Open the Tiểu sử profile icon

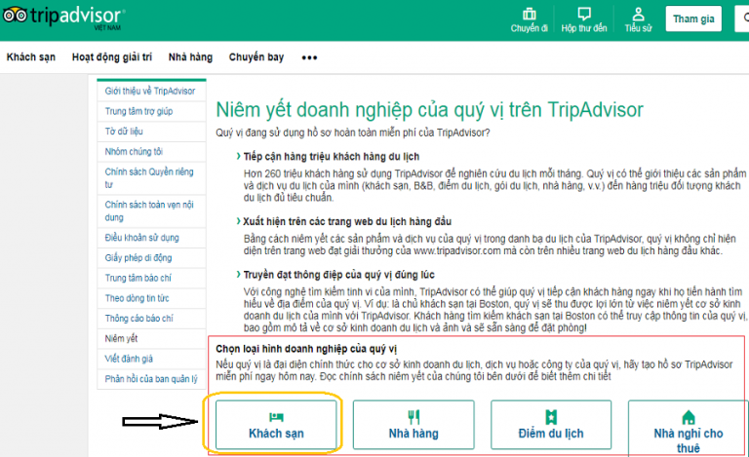[638, 14]
